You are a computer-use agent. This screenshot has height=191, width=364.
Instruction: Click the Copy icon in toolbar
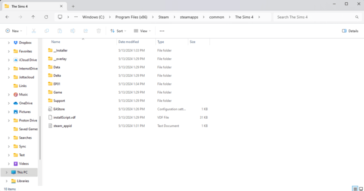47,31
